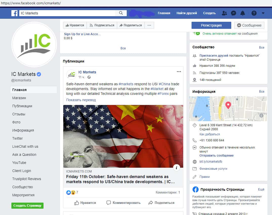Select Главная in the left sidebar

pyautogui.click(x=34, y=90)
